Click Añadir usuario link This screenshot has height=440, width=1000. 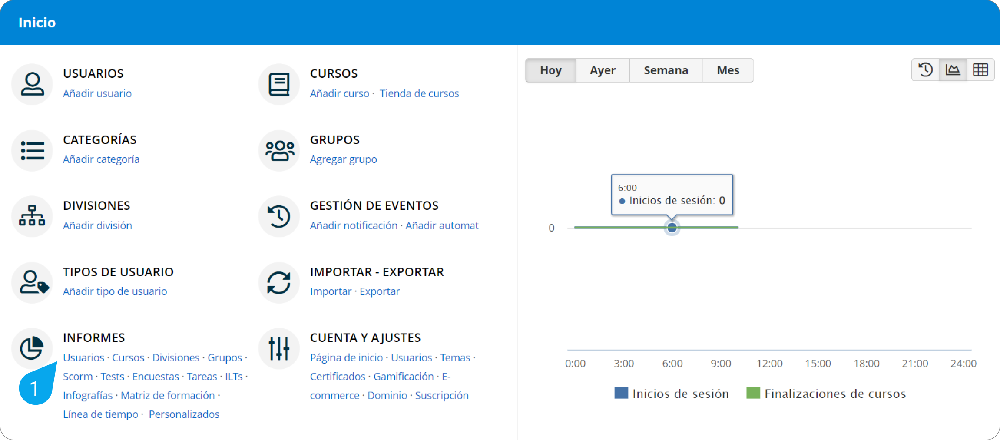(97, 93)
